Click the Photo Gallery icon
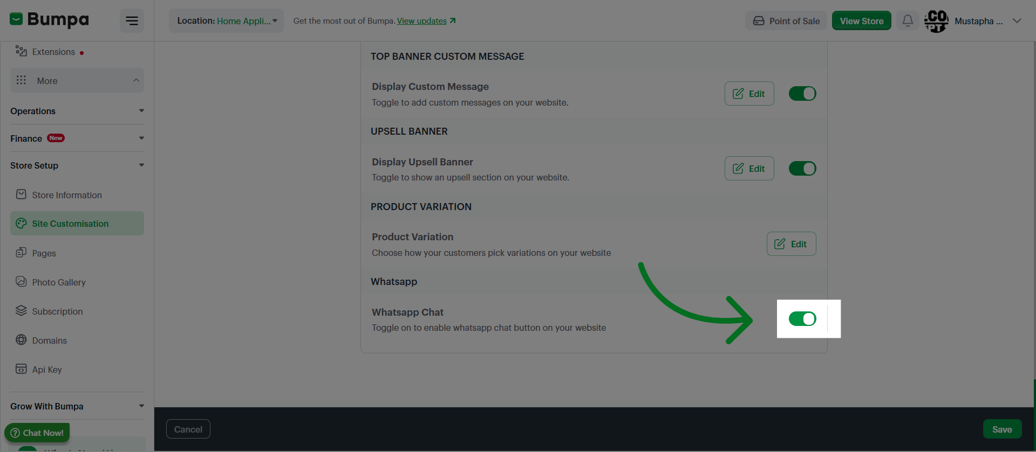The image size is (1036, 452). [21, 282]
